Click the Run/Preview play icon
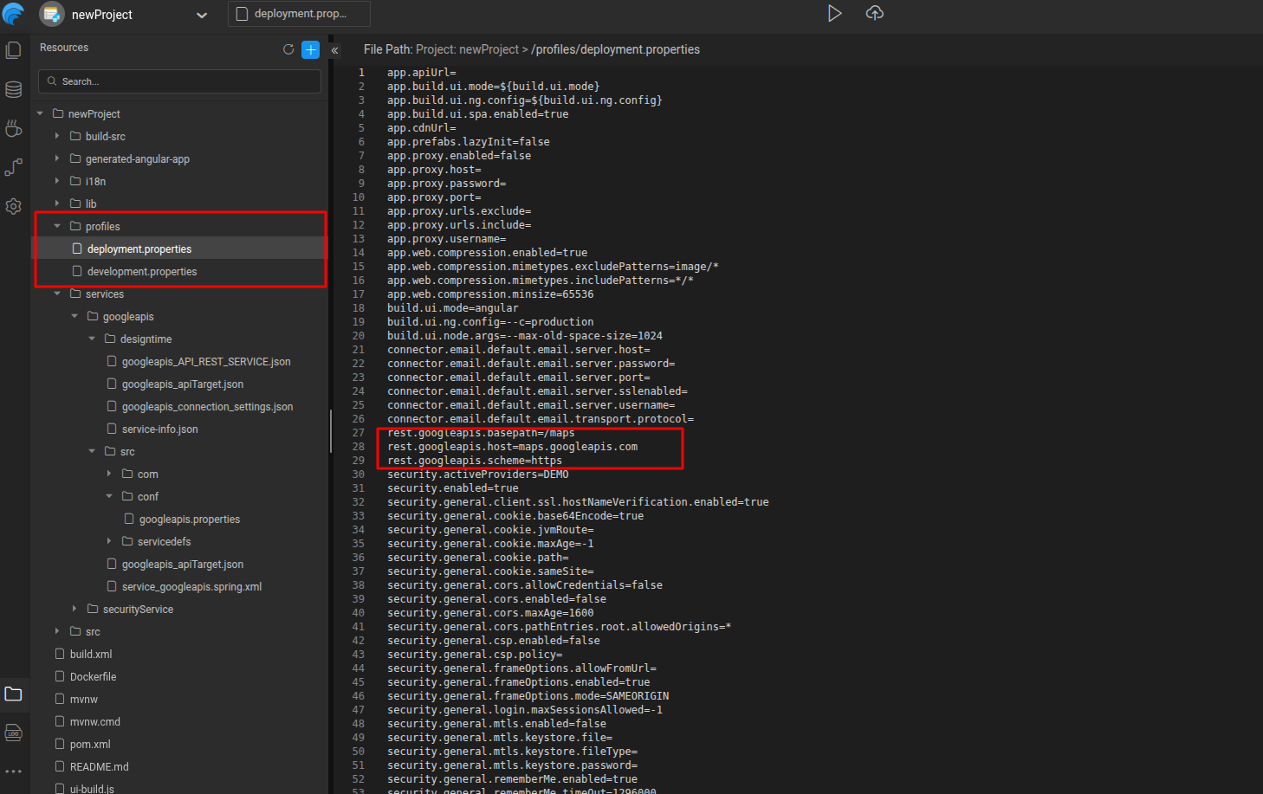 coord(834,14)
